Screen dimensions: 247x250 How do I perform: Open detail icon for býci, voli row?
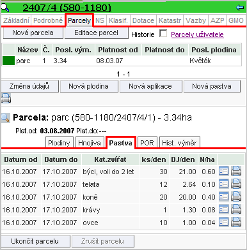(x=224, y=171)
